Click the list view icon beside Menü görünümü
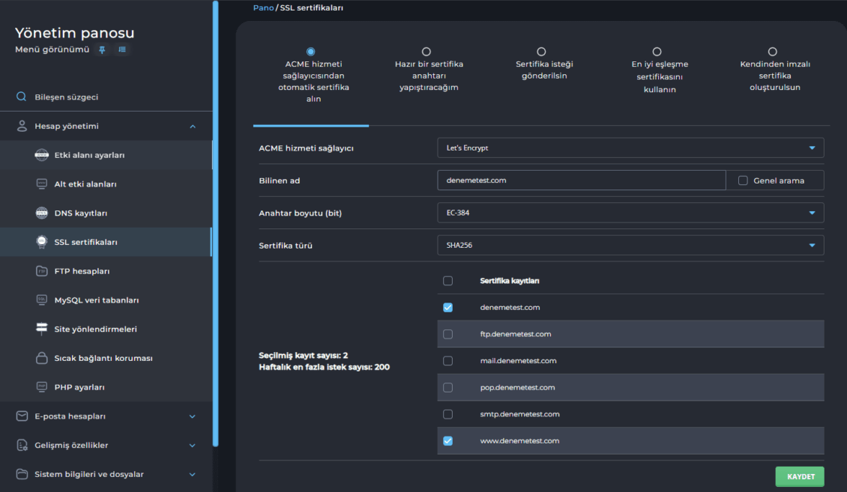Screen dimensions: 847x492 (122, 49)
